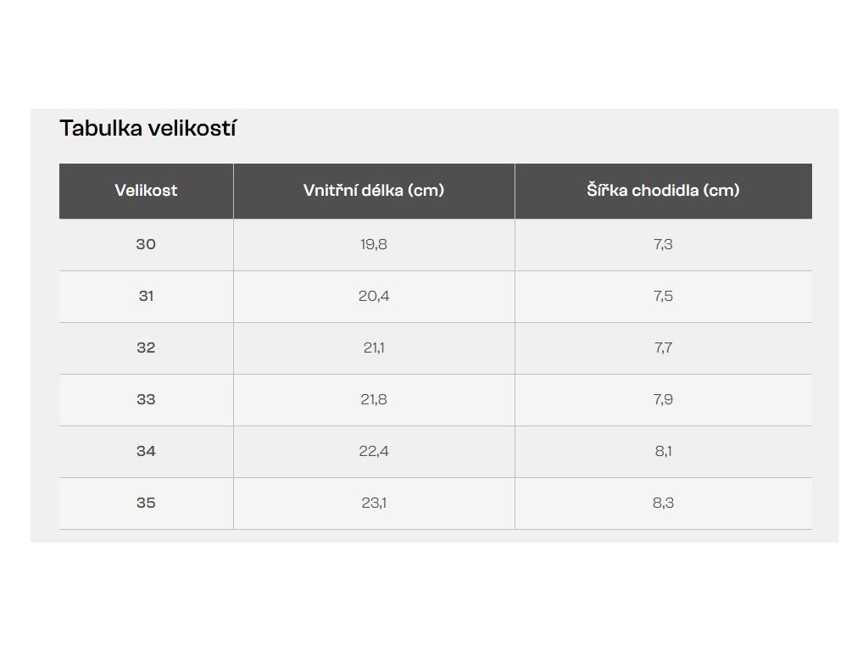Image resolution: width=868 pixels, height=651 pixels.
Task: Click the "Tabulka velikostí" heading
Action: coord(147,129)
